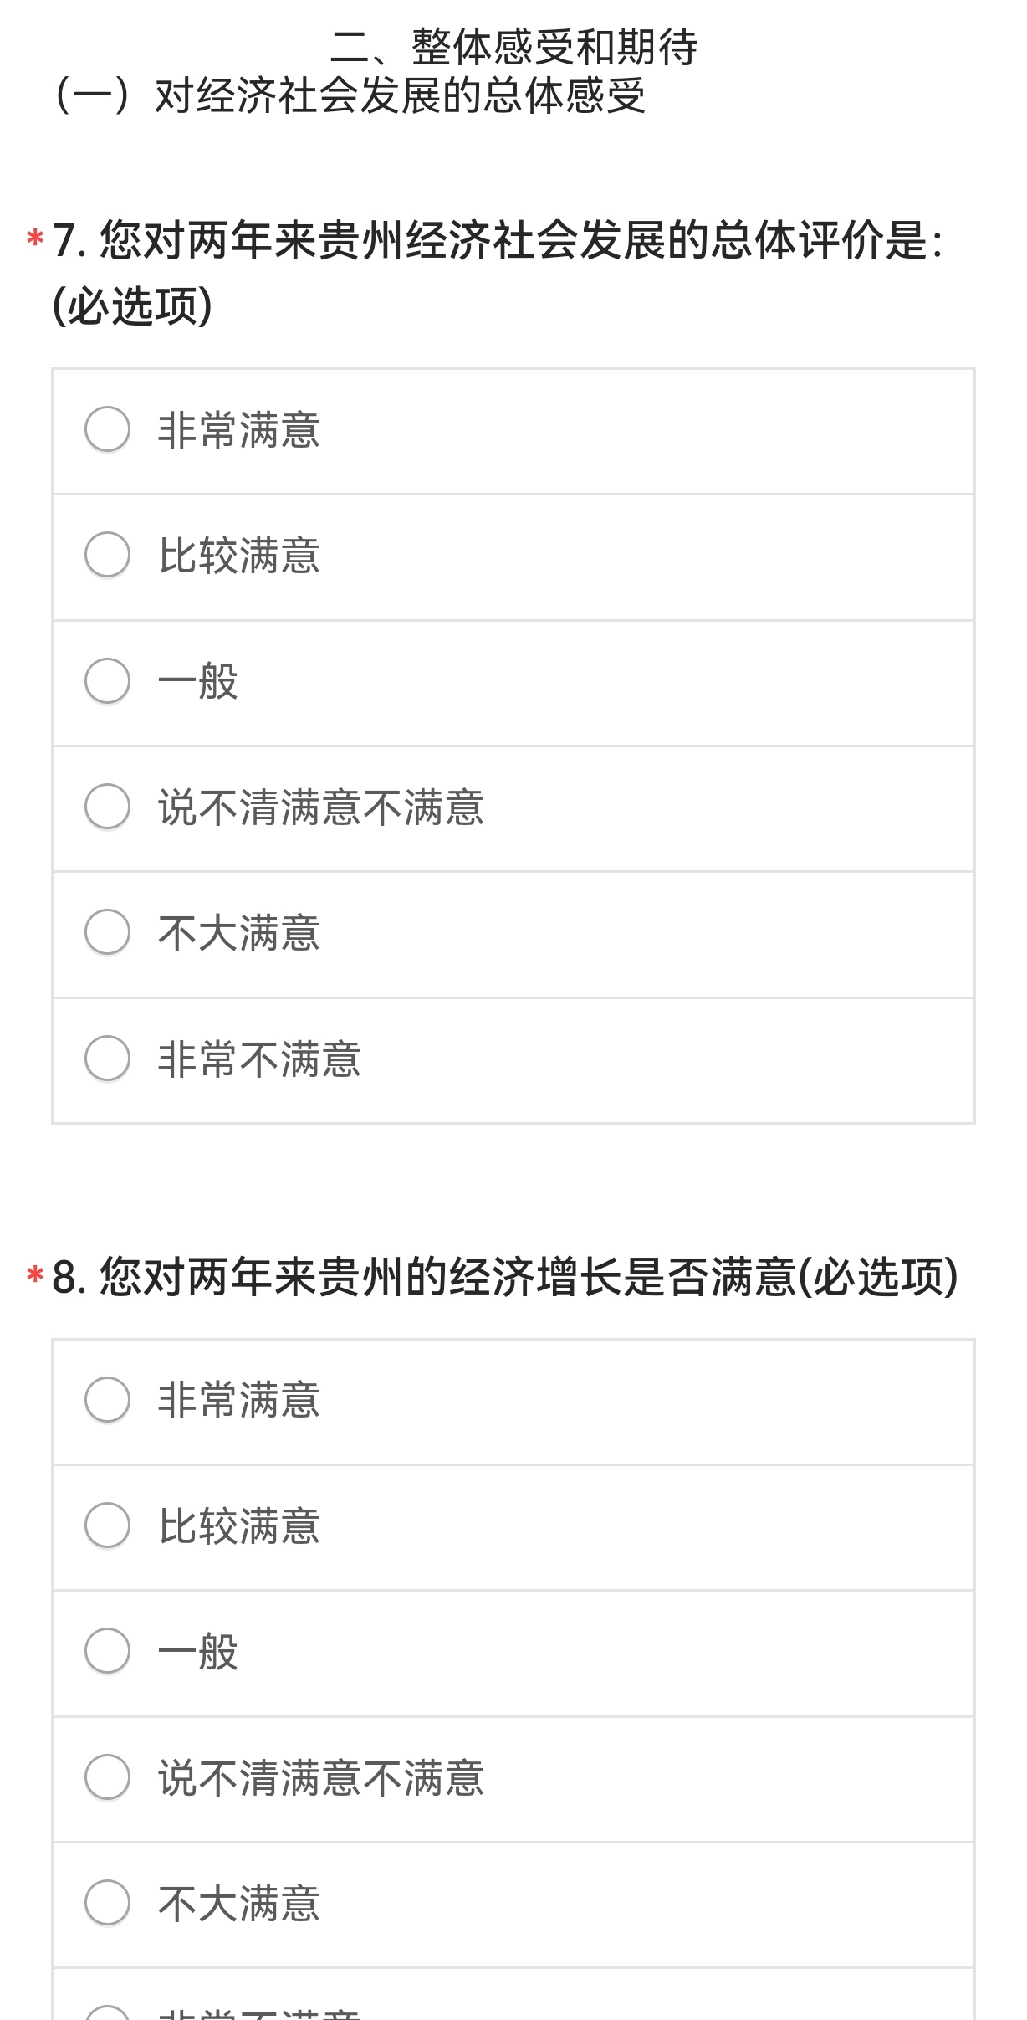Click the red asterisk beside question 7
This screenshot has width=1027, height=2020.
(35, 239)
